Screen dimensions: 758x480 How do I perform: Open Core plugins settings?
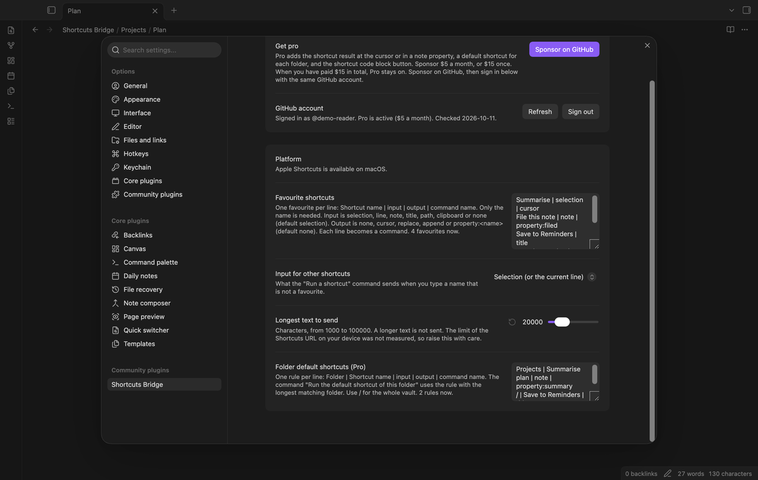[x=164, y=181]
